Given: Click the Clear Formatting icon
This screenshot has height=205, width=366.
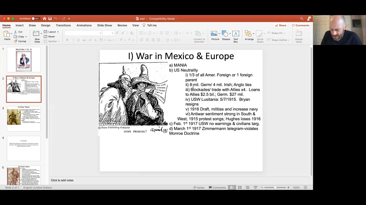Looking at the screenshot, I should 132,33.
